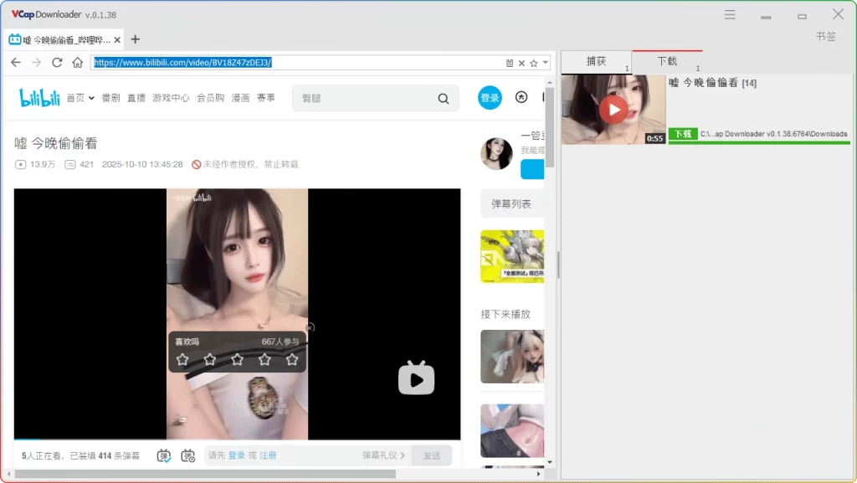Image resolution: width=857 pixels, height=483 pixels.
Task: Refresh the current page
Action: click(57, 62)
